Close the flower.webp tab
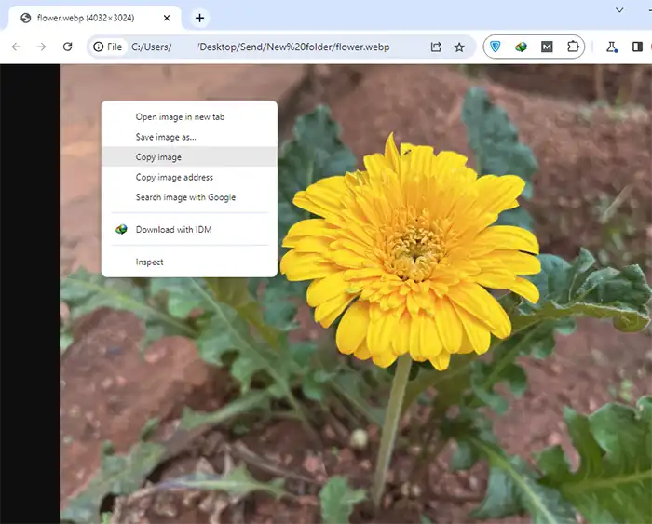652x524 pixels. coord(167,18)
